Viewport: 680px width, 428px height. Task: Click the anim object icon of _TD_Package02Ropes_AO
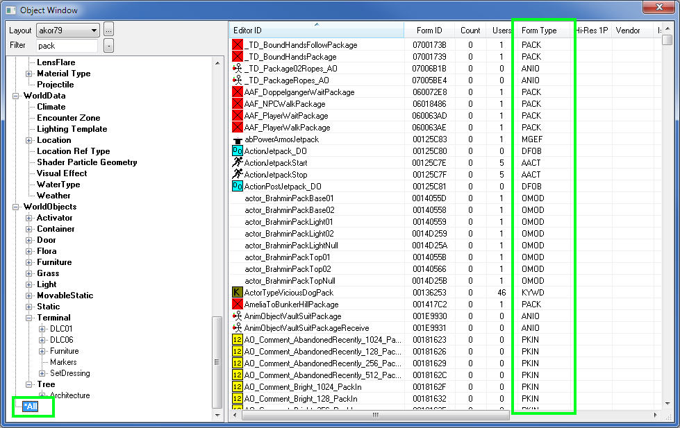pos(238,68)
